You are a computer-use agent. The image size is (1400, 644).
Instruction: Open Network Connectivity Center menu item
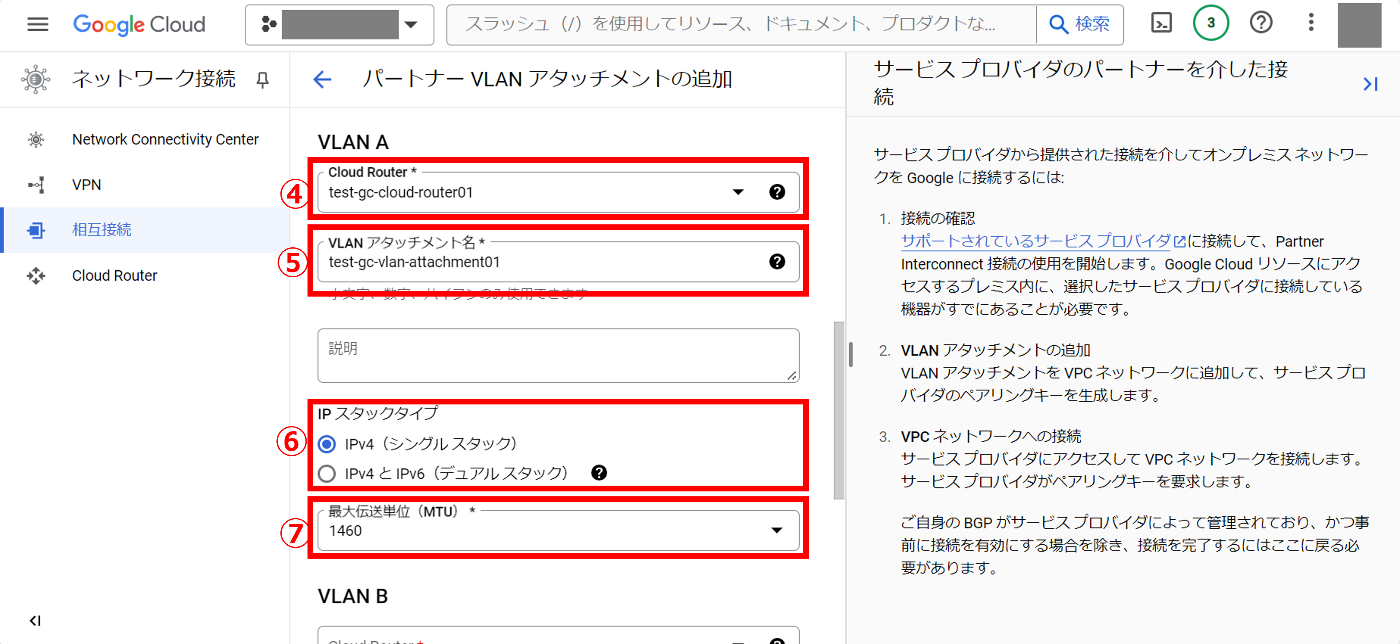165,139
